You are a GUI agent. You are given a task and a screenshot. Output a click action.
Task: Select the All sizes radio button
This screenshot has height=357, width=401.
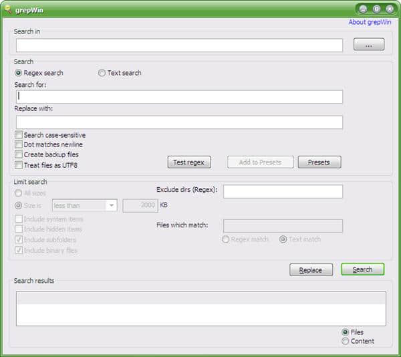19,193
